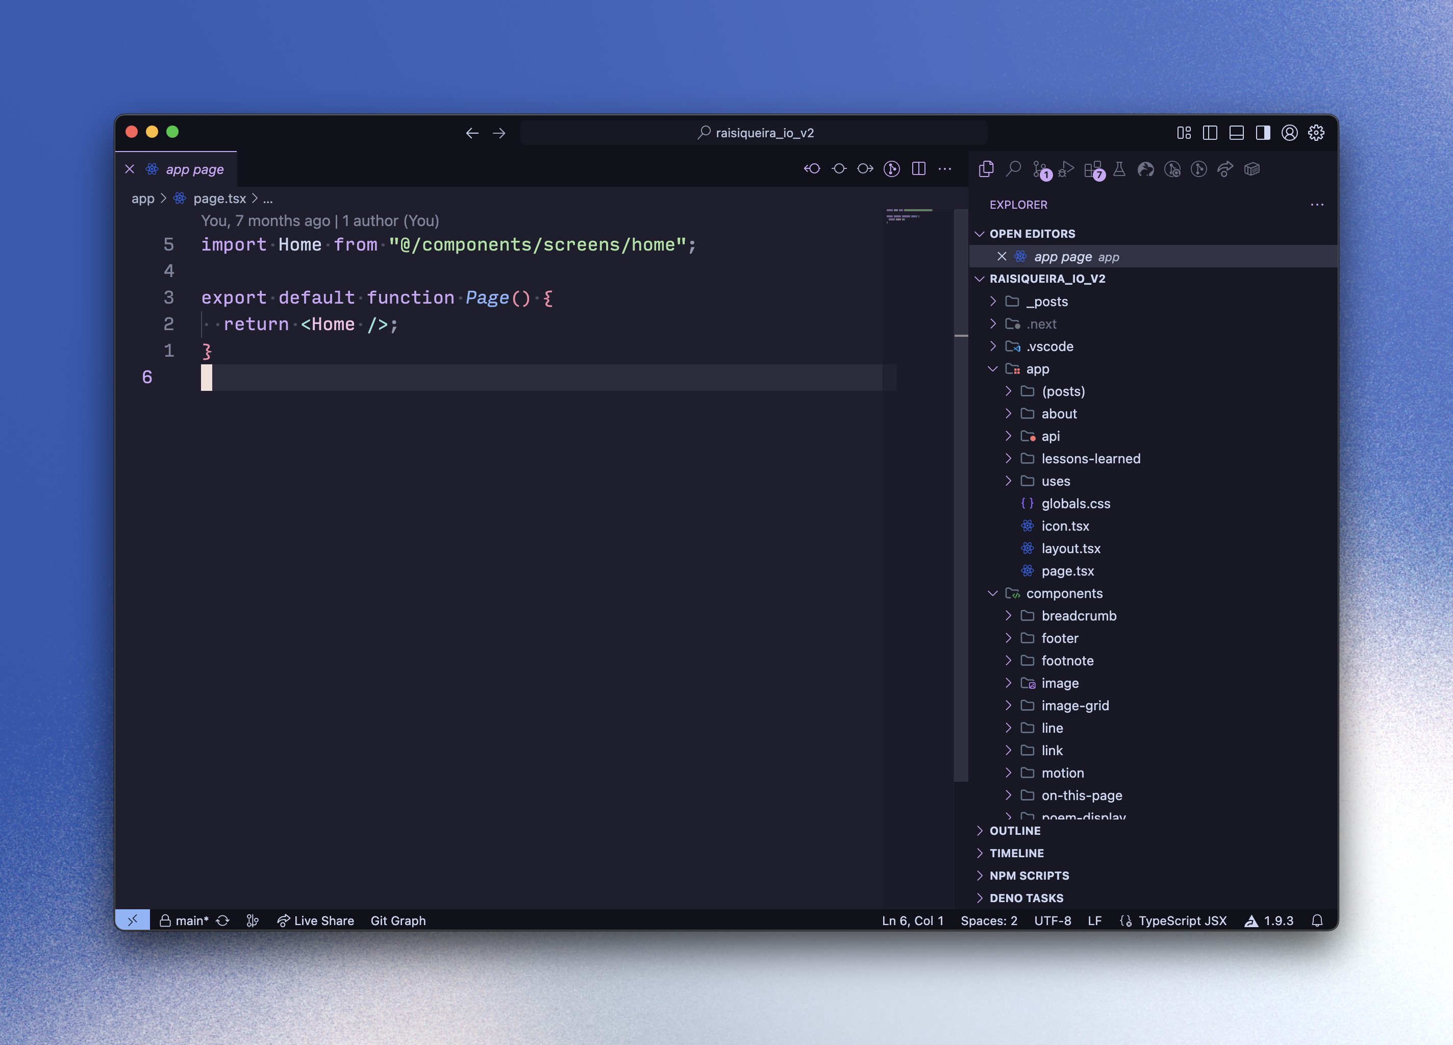1453x1045 pixels.
Task: Open icon.tsx from the explorer
Action: (x=1153, y=526)
